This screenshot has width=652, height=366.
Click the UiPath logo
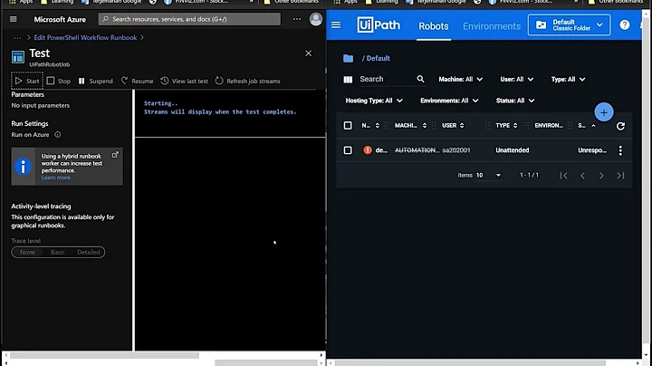point(379,25)
